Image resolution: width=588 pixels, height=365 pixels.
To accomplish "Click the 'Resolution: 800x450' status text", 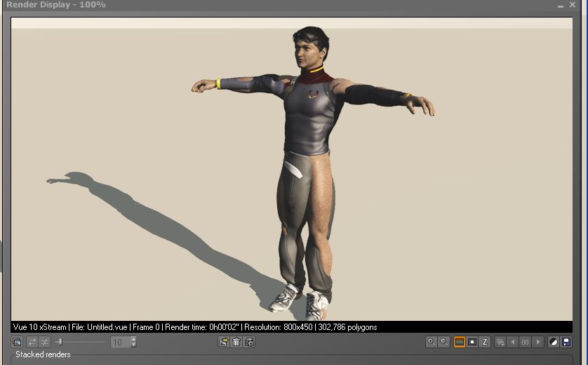I will tap(279, 327).
